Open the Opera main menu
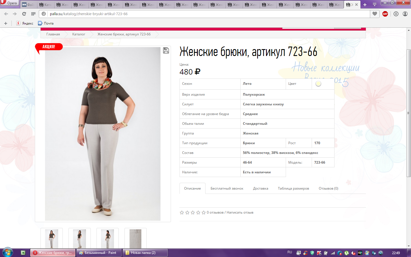Viewport: 411px width, 257px height. [9, 3]
